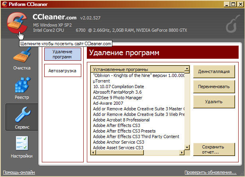
Task: Click the Удалить button
Action: pyautogui.click(x=214, y=102)
